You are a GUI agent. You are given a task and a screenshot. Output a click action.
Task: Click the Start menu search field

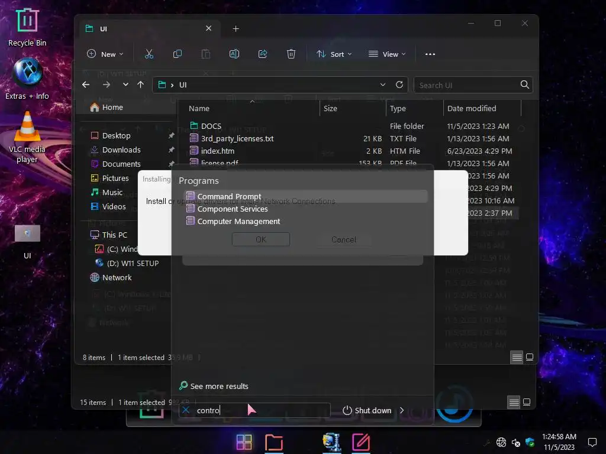pos(254,410)
